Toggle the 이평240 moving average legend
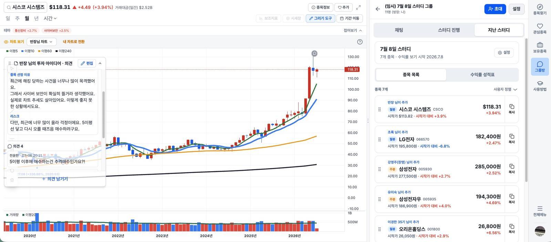This screenshot has height=242, width=551. pyautogui.click(x=64, y=51)
